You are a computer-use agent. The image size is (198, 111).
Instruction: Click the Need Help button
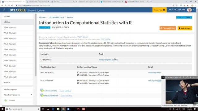click(x=159, y=10)
